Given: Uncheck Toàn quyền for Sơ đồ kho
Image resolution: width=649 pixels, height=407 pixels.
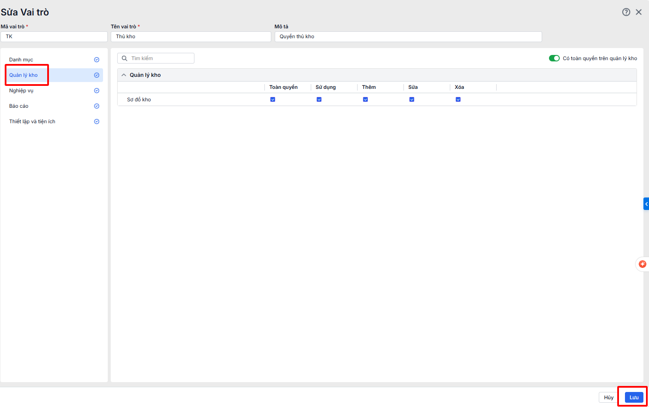Looking at the screenshot, I should point(273,100).
